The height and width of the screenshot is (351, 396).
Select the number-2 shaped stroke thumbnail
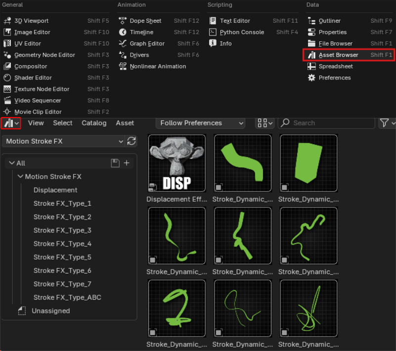click(x=177, y=308)
